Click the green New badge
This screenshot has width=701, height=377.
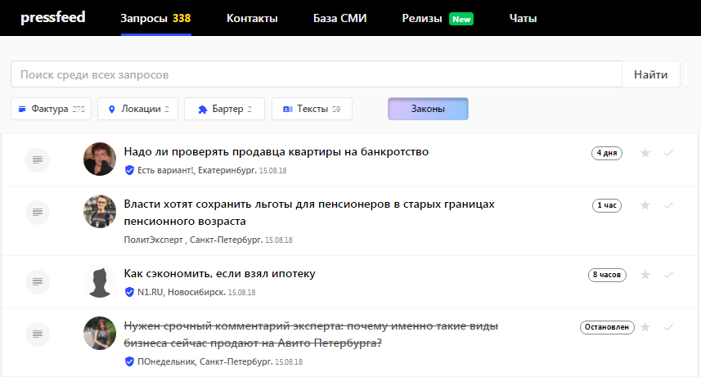coord(461,20)
